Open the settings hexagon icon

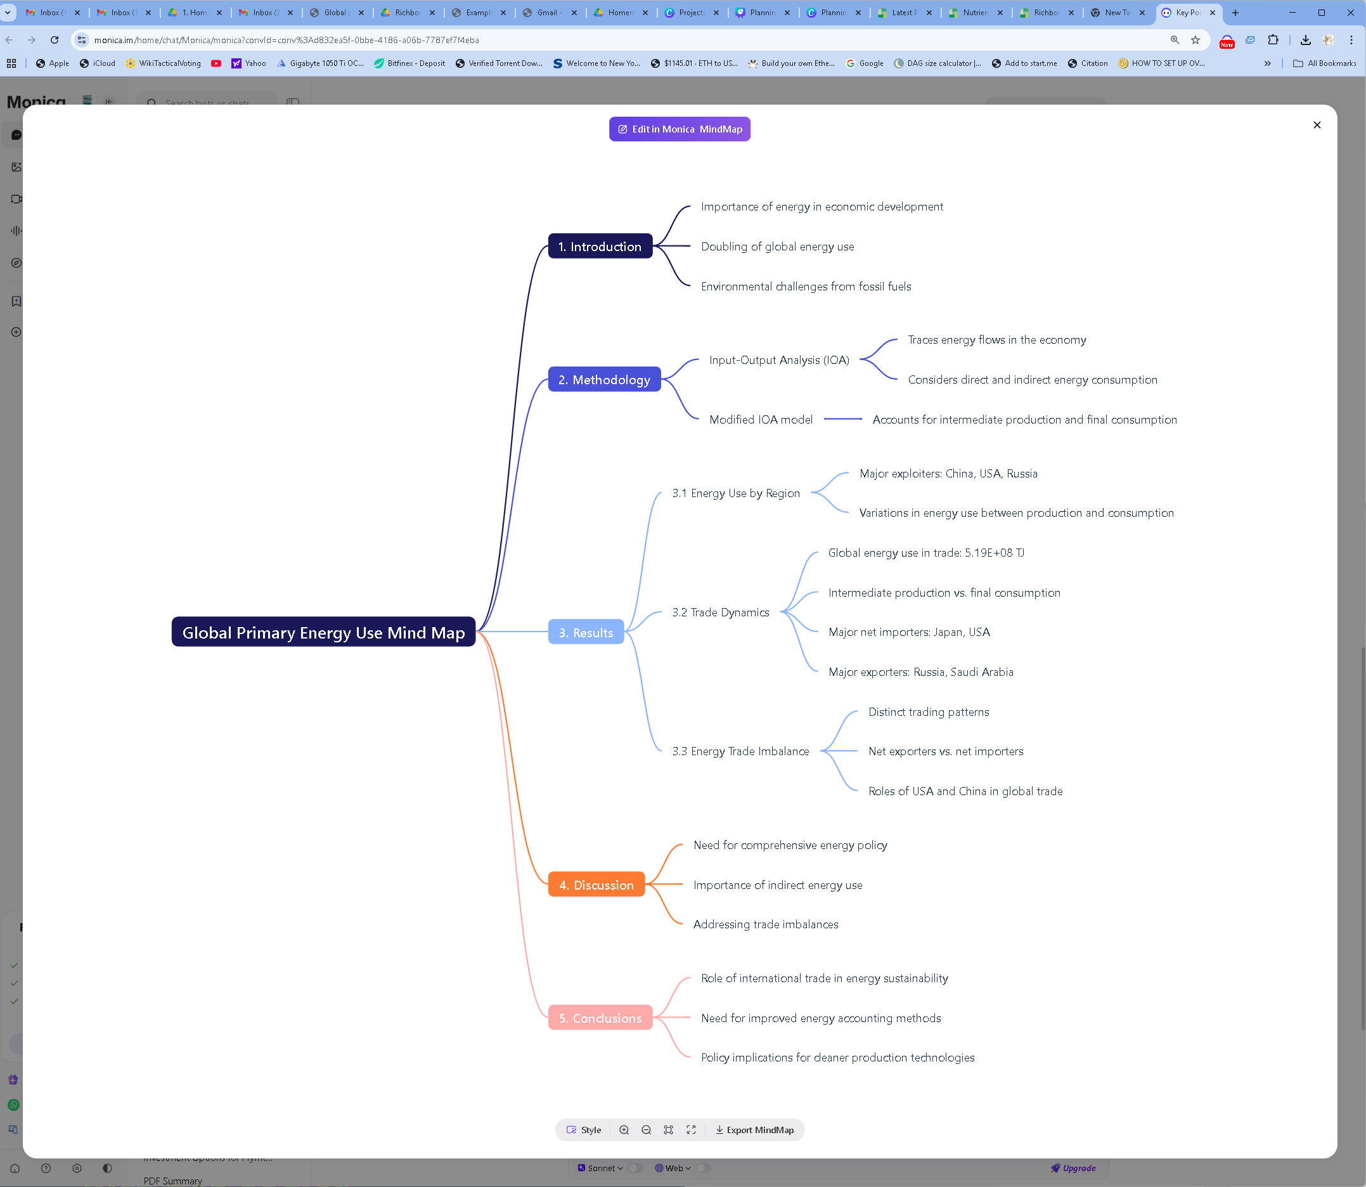tap(77, 1169)
